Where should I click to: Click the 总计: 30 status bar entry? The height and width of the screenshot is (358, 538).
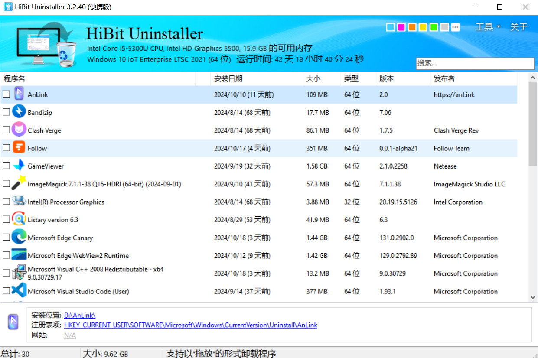(15, 354)
